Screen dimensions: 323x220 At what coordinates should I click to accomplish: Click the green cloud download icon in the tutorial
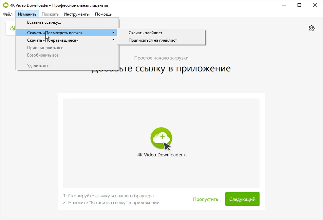(161, 138)
